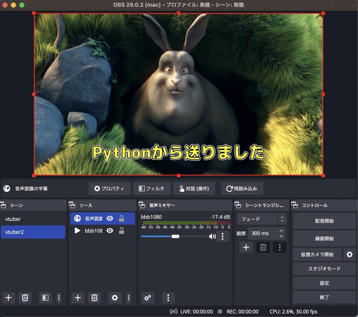Open advanced audio properties gears icon
Screen dimensions: 358x317
coord(147,298)
